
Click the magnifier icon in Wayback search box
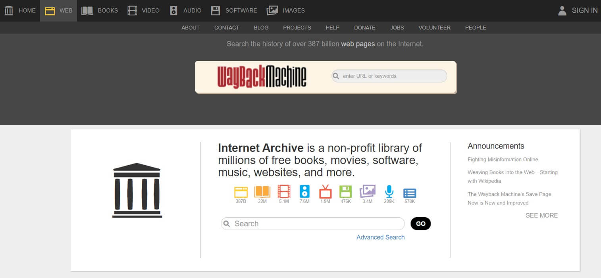coord(336,76)
